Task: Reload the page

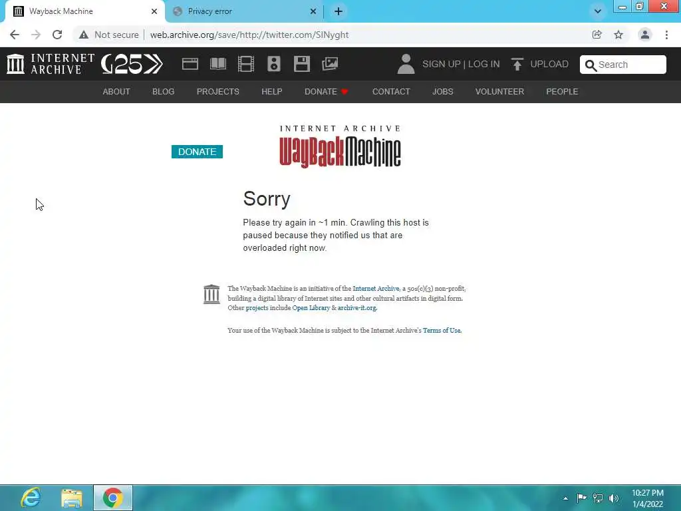Action: pyautogui.click(x=57, y=35)
